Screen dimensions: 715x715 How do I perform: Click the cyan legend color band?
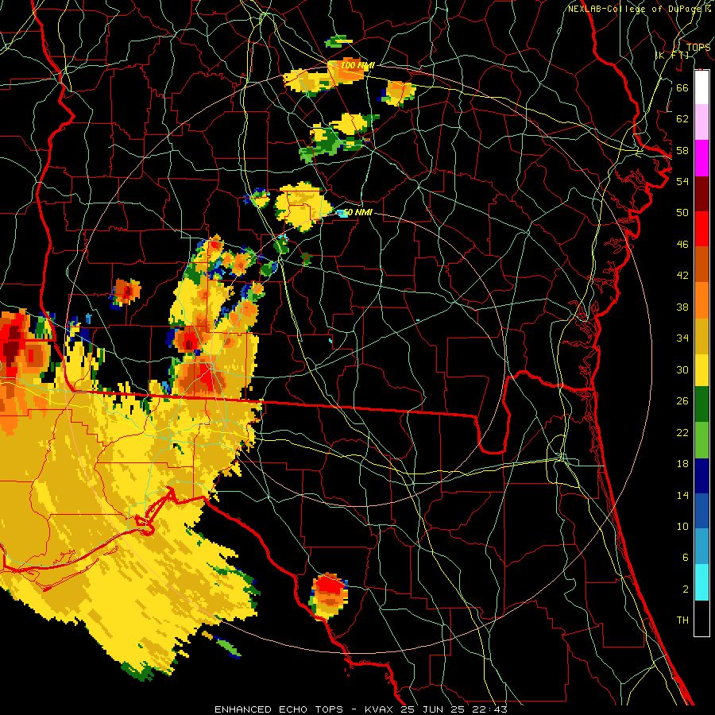coord(701,582)
